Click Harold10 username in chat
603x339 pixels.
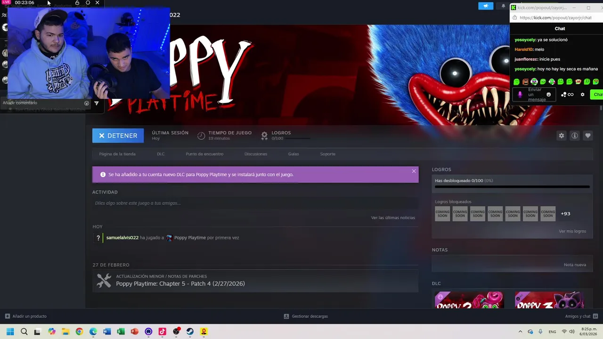coord(524,49)
